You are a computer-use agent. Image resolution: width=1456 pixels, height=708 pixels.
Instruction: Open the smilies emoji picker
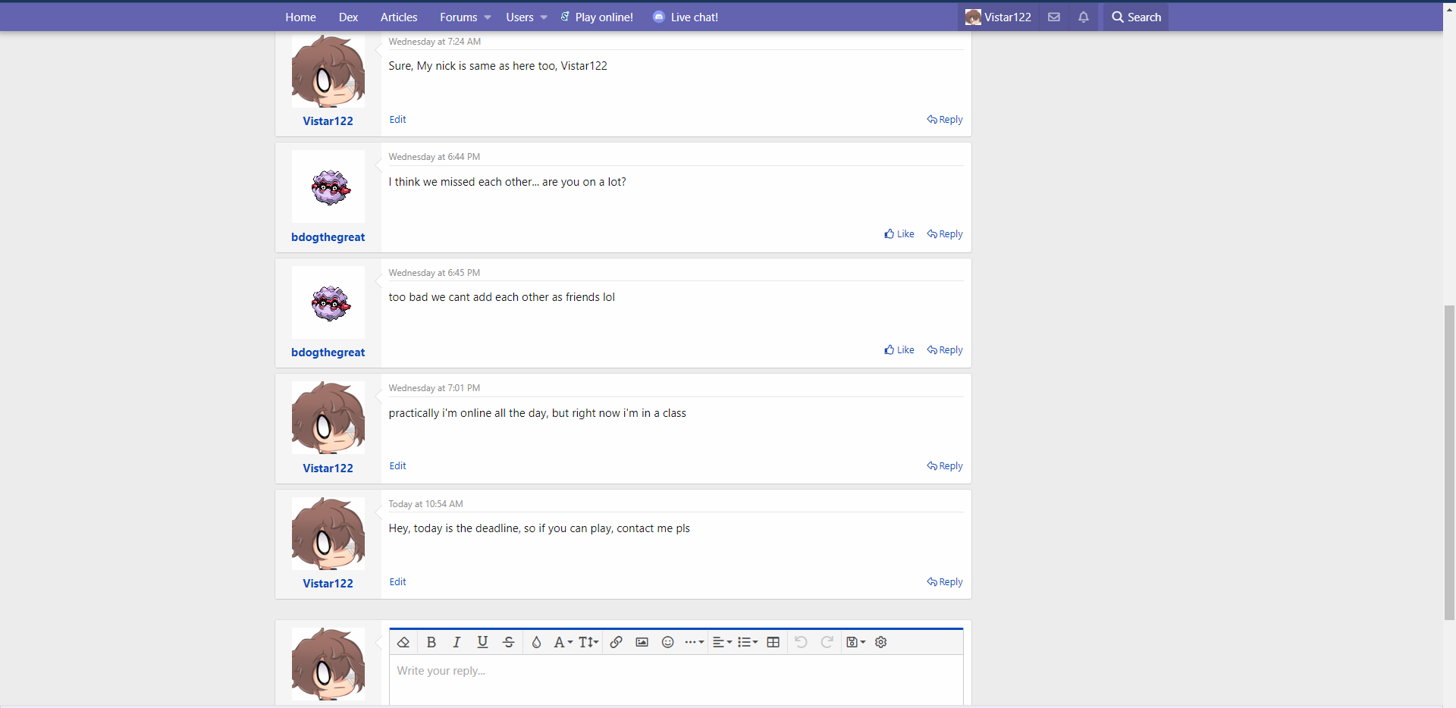pyautogui.click(x=667, y=642)
